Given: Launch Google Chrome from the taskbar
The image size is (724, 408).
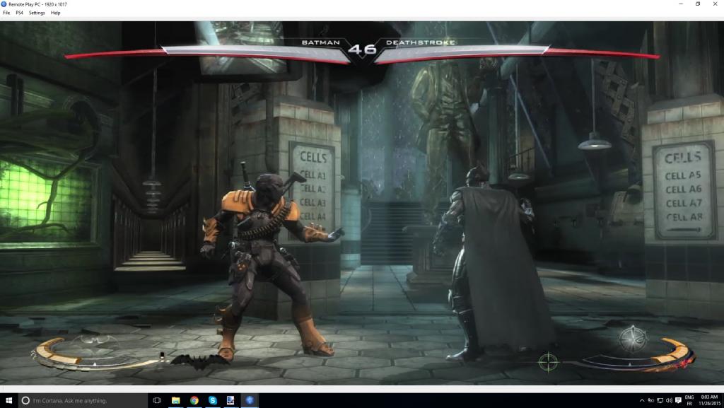Looking at the screenshot, I should (194, 400).
